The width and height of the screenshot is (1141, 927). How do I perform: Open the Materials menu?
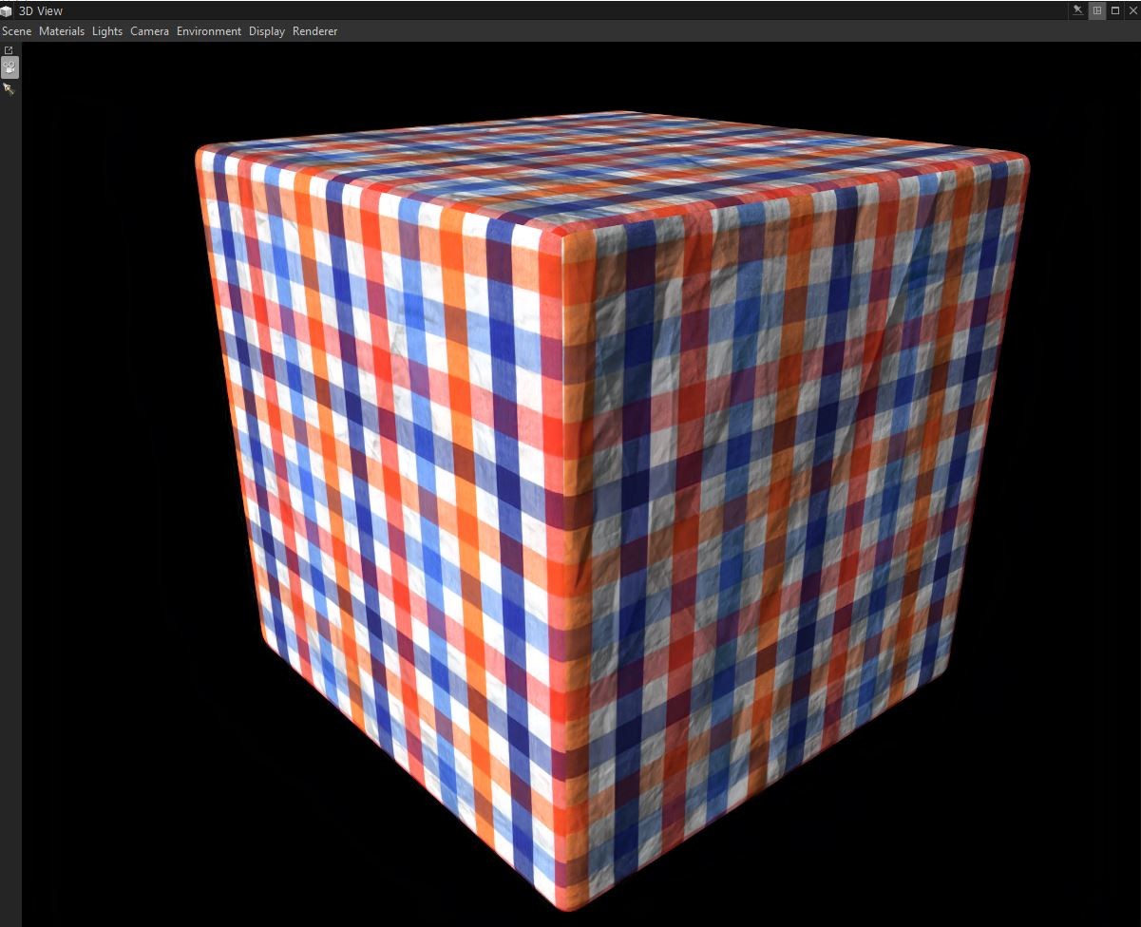[x=61, y=30]
